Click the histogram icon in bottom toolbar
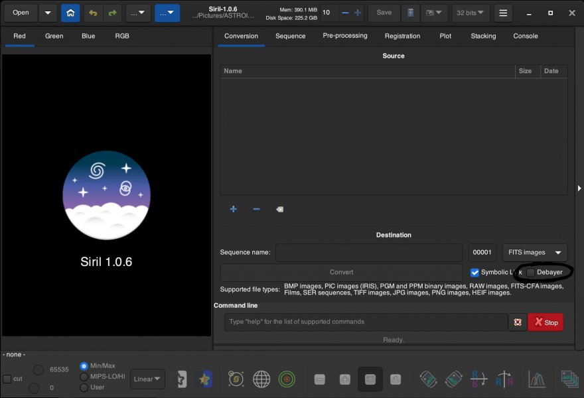Screen dimensions: 584x398 tap(536, 379)
